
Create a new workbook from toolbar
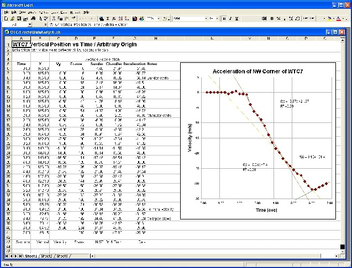coord(6,19)
